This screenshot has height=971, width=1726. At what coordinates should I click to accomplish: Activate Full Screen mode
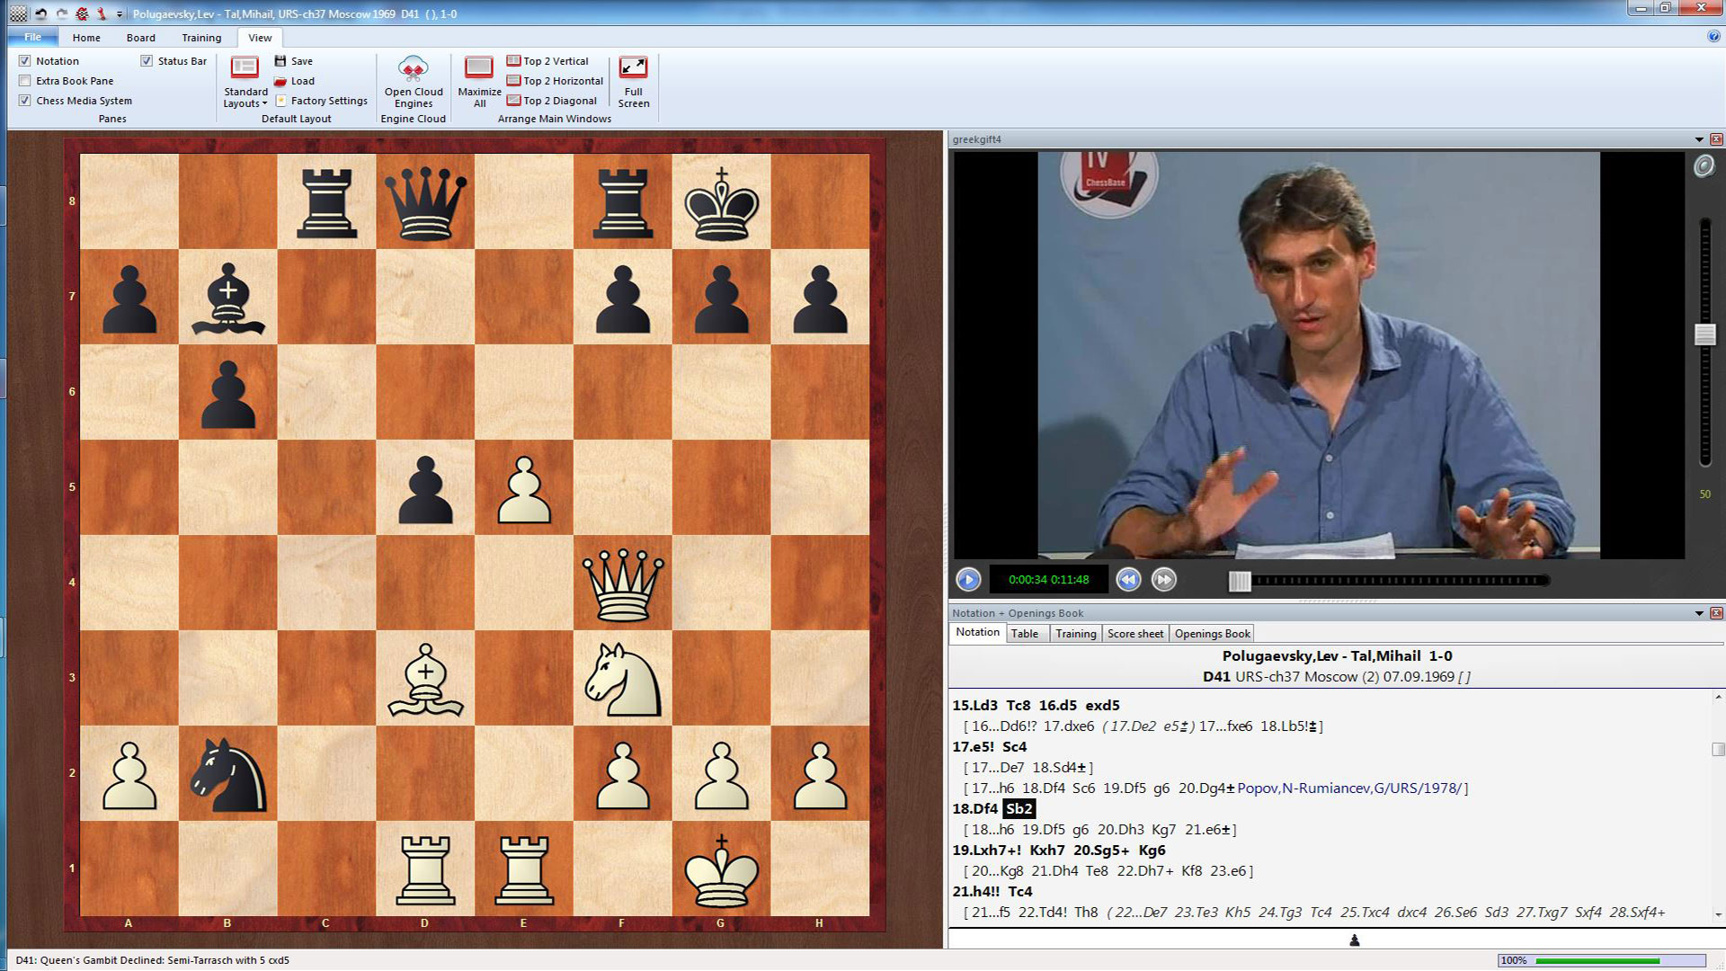pyautogui.click(x=634, y=81)
